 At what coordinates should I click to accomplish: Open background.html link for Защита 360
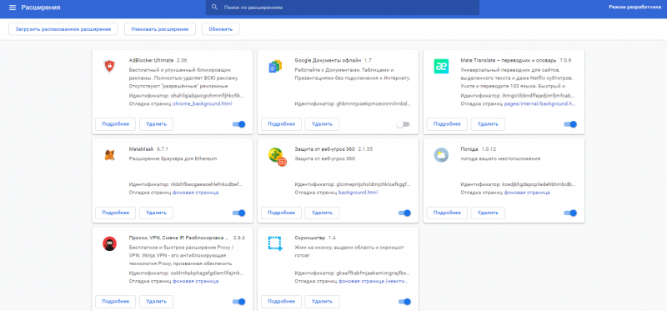[358, 193]
